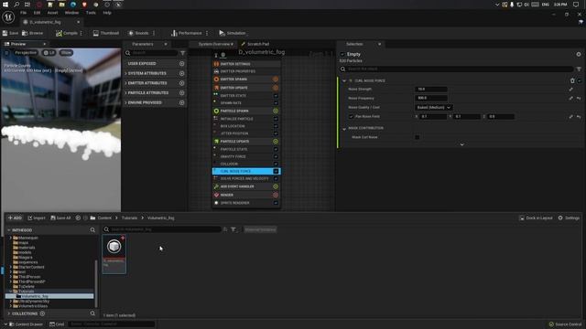Add a User Exposed parameter
This screenshot has width=586, height=329.
click(x=181, y=64)
